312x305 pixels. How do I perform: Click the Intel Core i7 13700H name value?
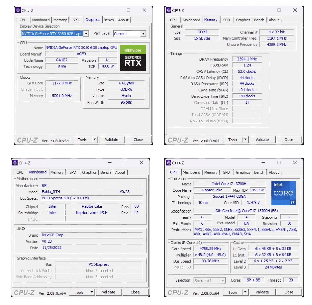pyautogui.click(x=229, y=184)
